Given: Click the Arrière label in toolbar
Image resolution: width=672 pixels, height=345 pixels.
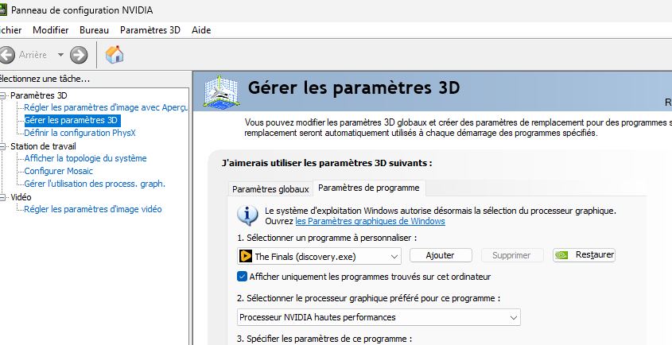Looking at the screenshot, I should click(x=33, y=55).
